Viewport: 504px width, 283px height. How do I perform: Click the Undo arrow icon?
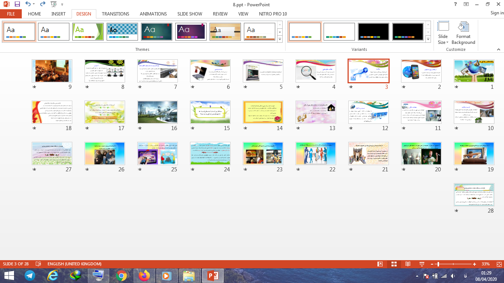[28, 4]
